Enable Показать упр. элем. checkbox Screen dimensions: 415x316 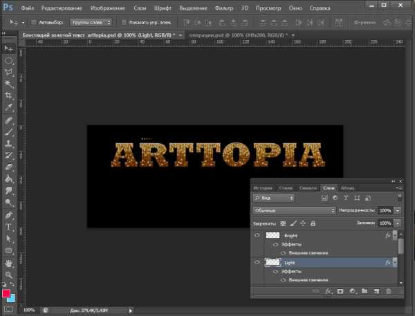coord(124,23)
